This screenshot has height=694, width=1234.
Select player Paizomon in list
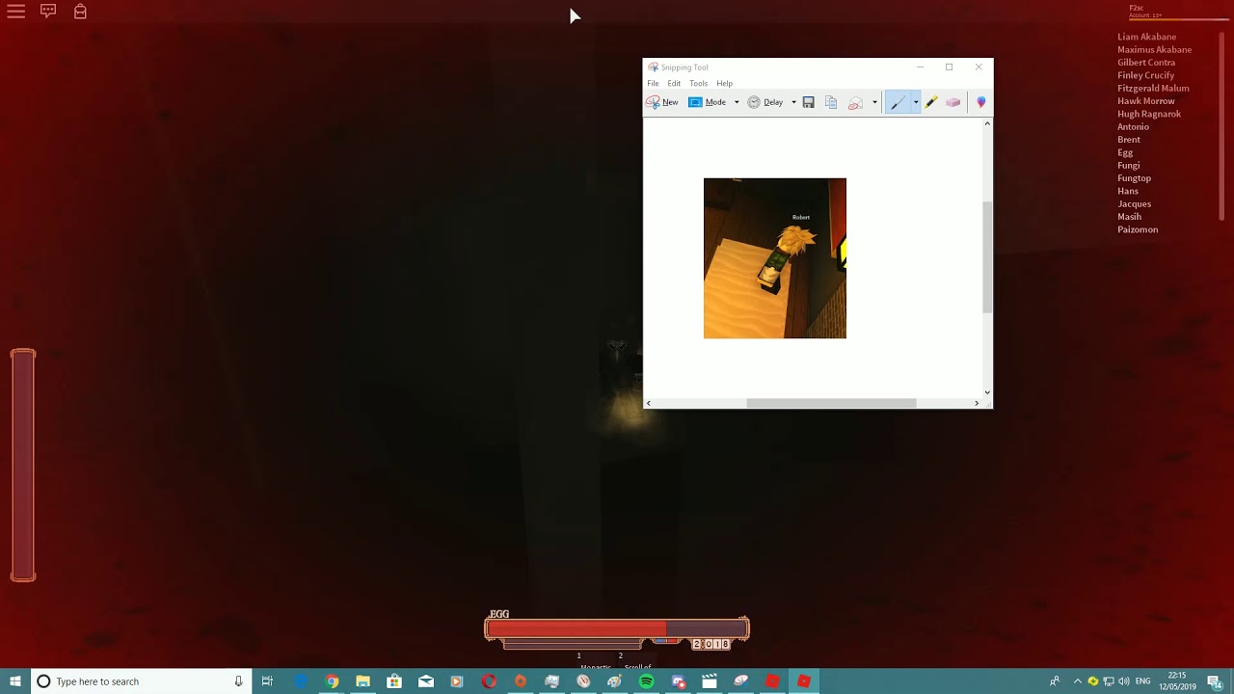1138,229
